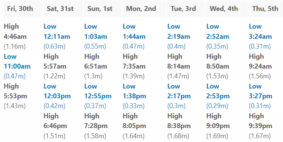This screenshot has height=142, width=283.
Task: Click Friday's 4:46am high tide time
Action: [15, 37]
